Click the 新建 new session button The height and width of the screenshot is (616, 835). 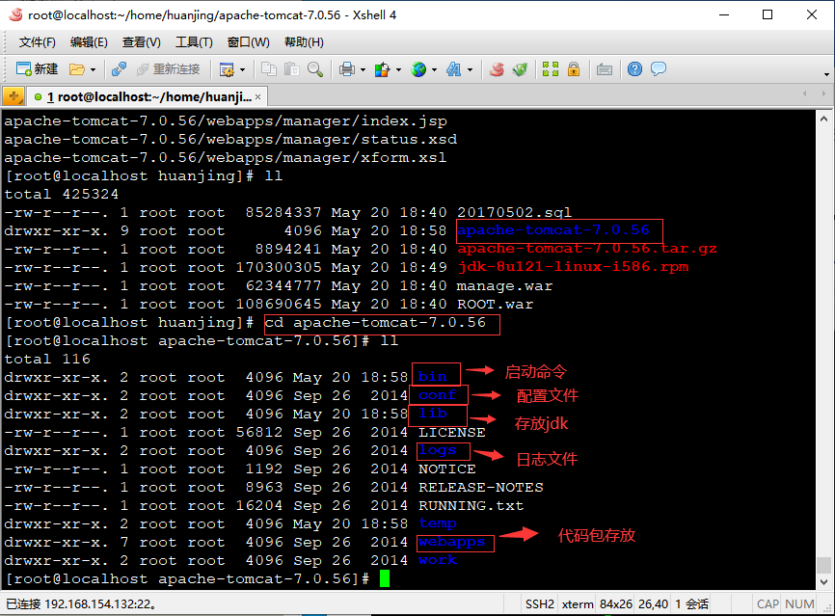37,69
